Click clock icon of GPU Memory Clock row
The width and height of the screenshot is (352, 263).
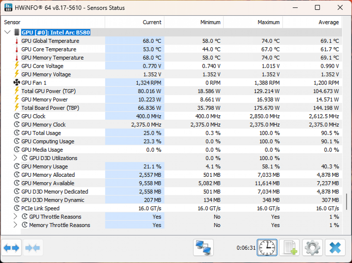(17, 124)
